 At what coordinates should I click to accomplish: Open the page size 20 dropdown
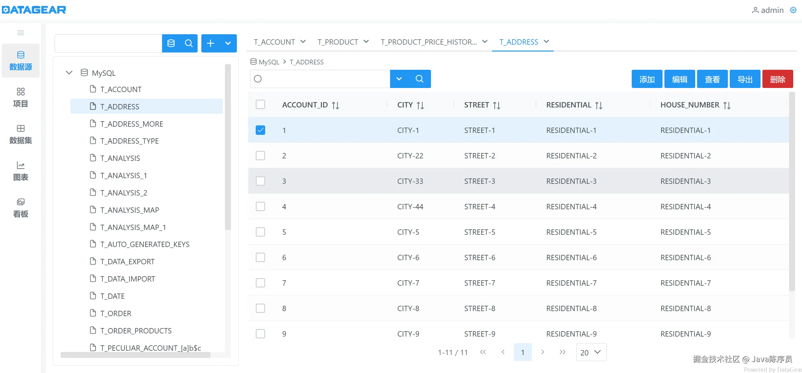(x=591, y=352)
